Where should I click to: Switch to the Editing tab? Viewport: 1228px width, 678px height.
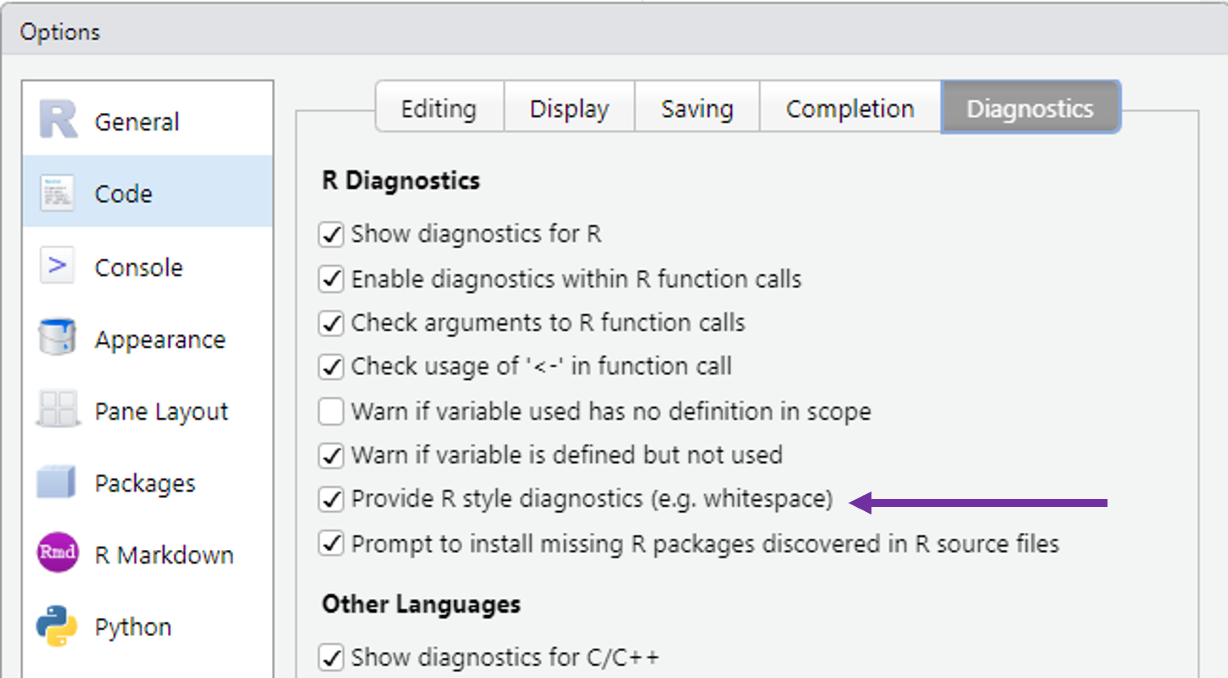438,108
